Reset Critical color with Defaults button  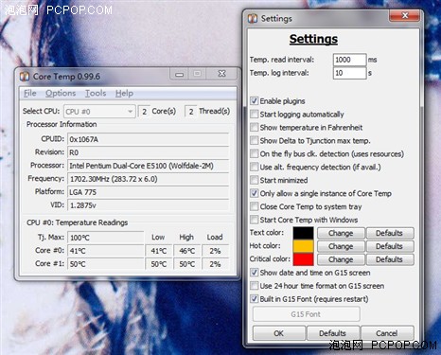click(x=389, y=259)
